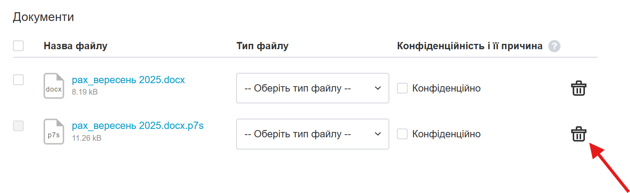Screen dimensions: 630x193
Task: Click the 8.19 kB file size text
Action: pyautogui.click(x=85, y=92)
